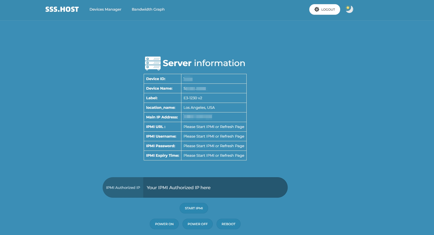434x235 pixels.
Task: Click the REBOOT button
Action: 228,224
